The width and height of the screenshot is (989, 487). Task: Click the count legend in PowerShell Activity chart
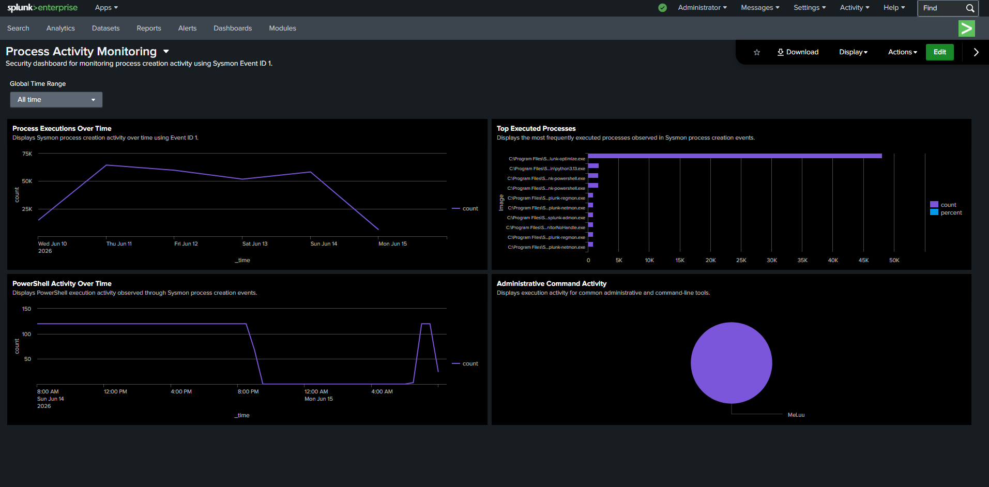point(465,364)
